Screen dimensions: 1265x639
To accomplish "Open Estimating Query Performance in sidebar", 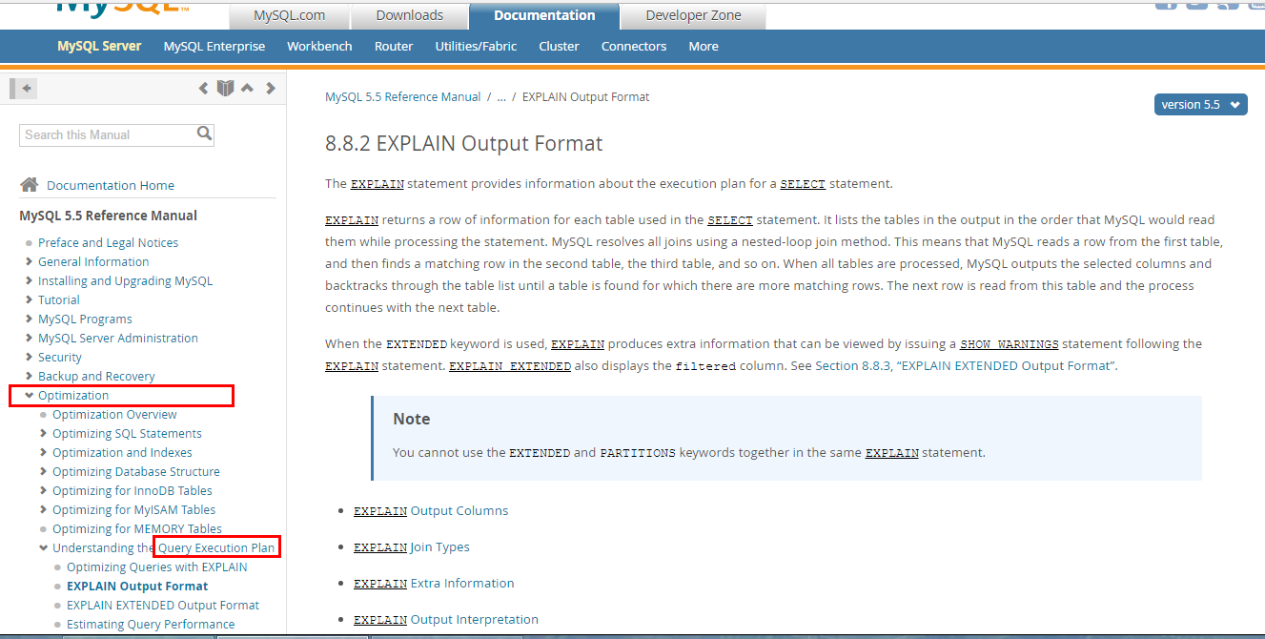I will 151,625.
